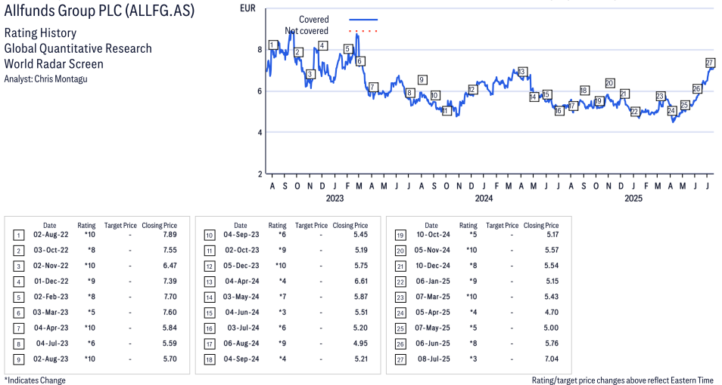The height and width of the screenshot is (385, 722).
Task: Click box number 10 in the table
Action: click(210, 236)
